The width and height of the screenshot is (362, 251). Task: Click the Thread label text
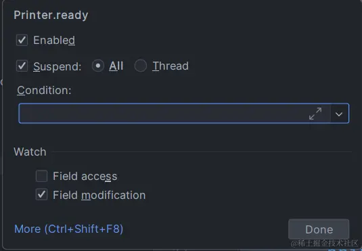pyautogui.click(x=171, y=66)
